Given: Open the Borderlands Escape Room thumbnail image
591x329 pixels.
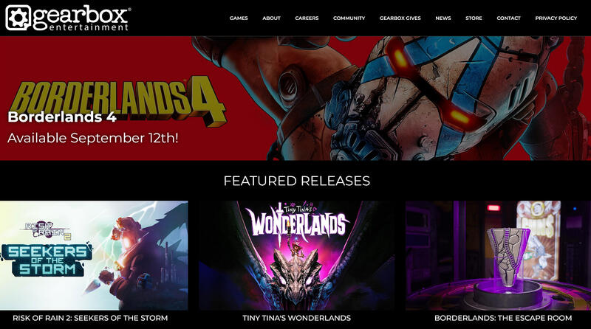Looking at the screenshot, I should (x=498, y=255).
